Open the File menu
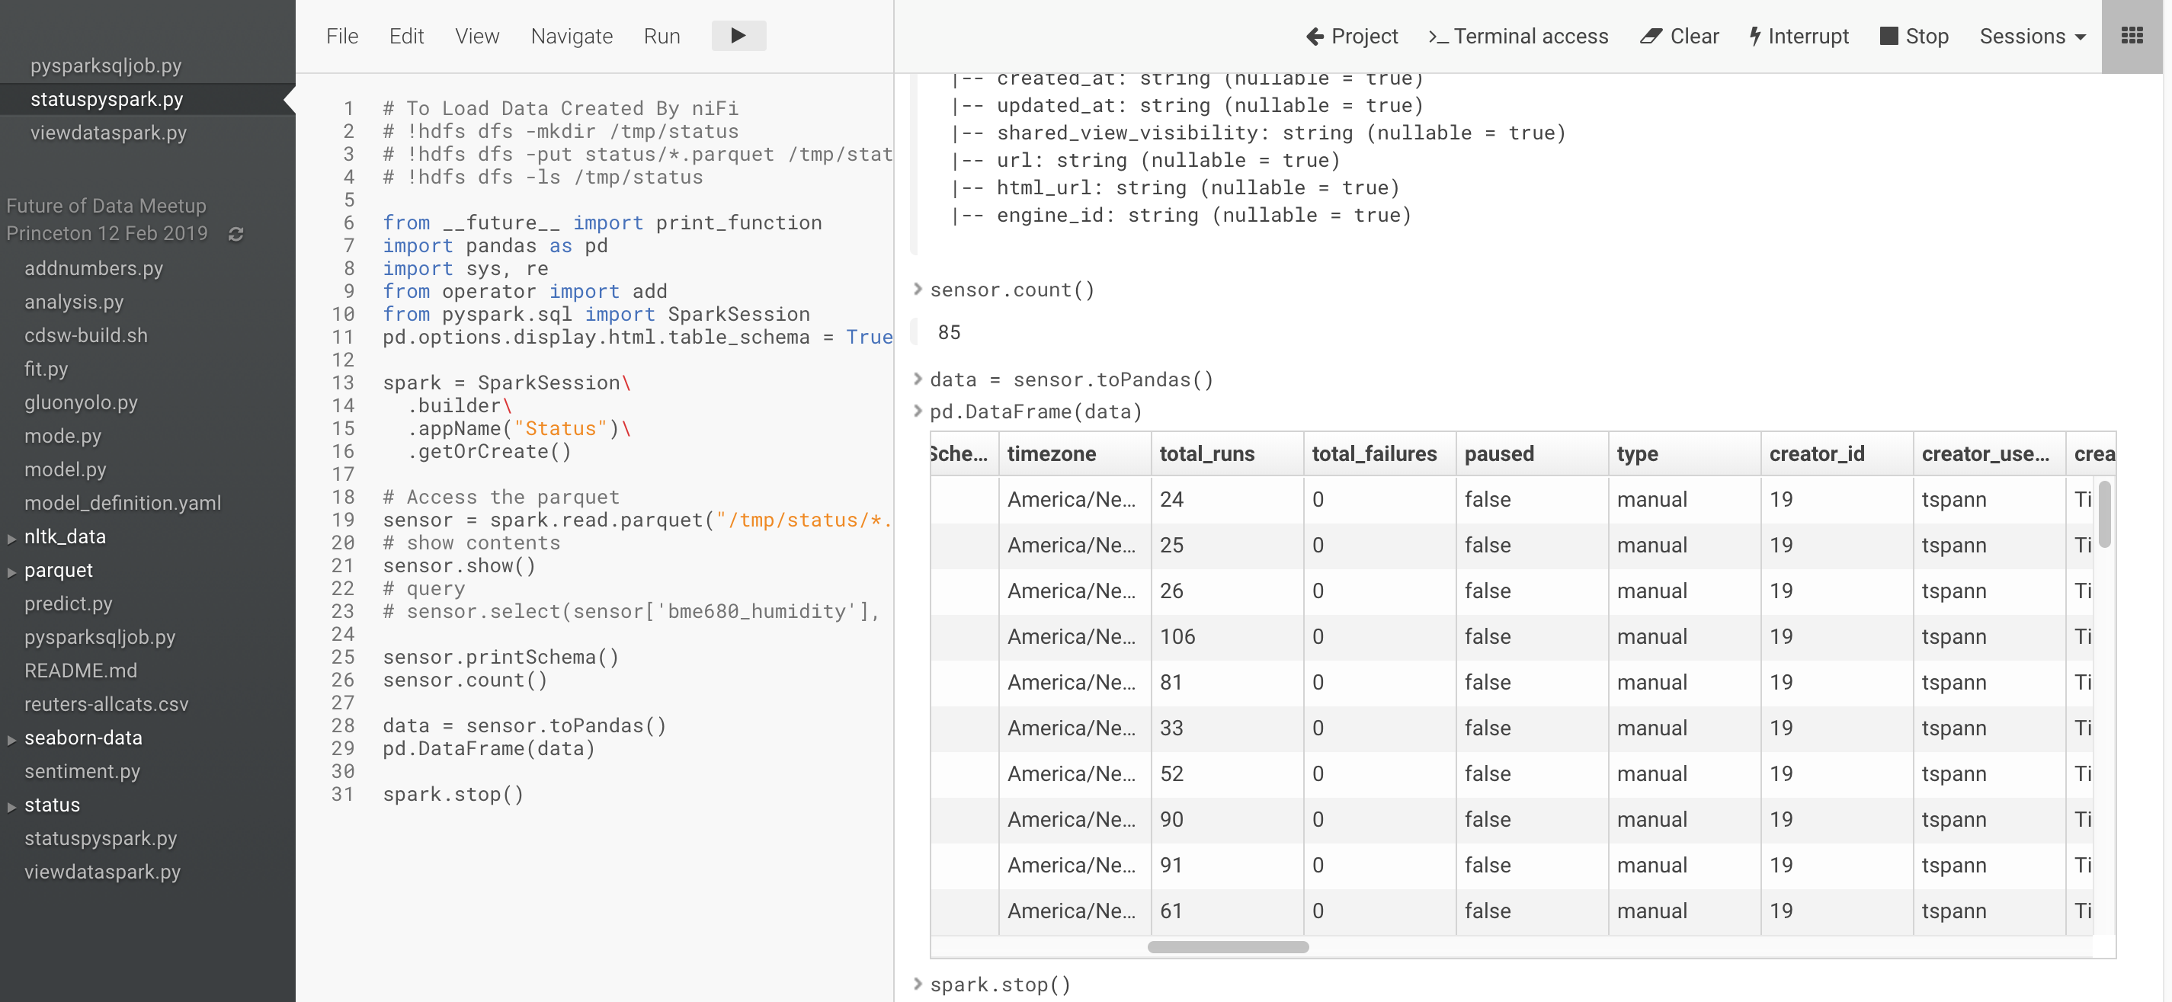Image resolution: width=2172 pixels, height=1002 pixels. pyautogui.click(x=342, y=35)
